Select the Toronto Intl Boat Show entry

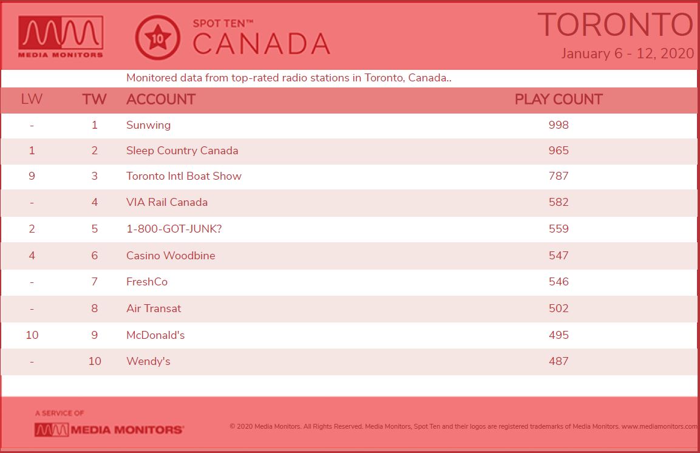pos(184,176)
